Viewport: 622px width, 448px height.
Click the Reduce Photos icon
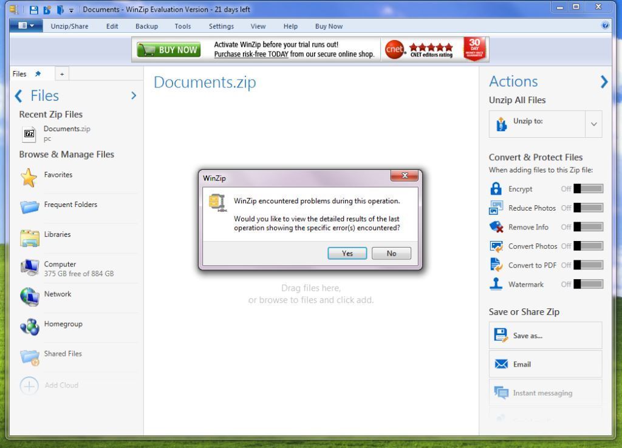[x=496, y=208]
